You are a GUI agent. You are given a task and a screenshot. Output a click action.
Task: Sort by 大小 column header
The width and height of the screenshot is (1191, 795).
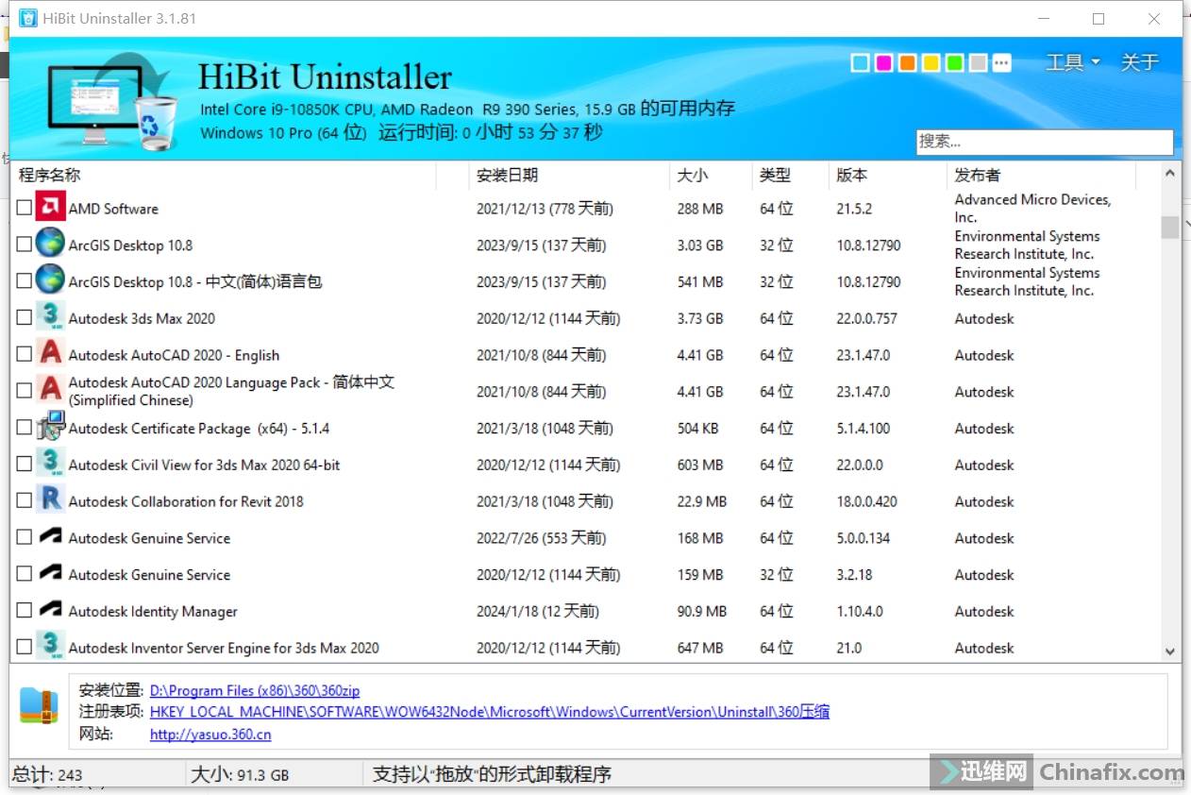[x=711, y=175]
